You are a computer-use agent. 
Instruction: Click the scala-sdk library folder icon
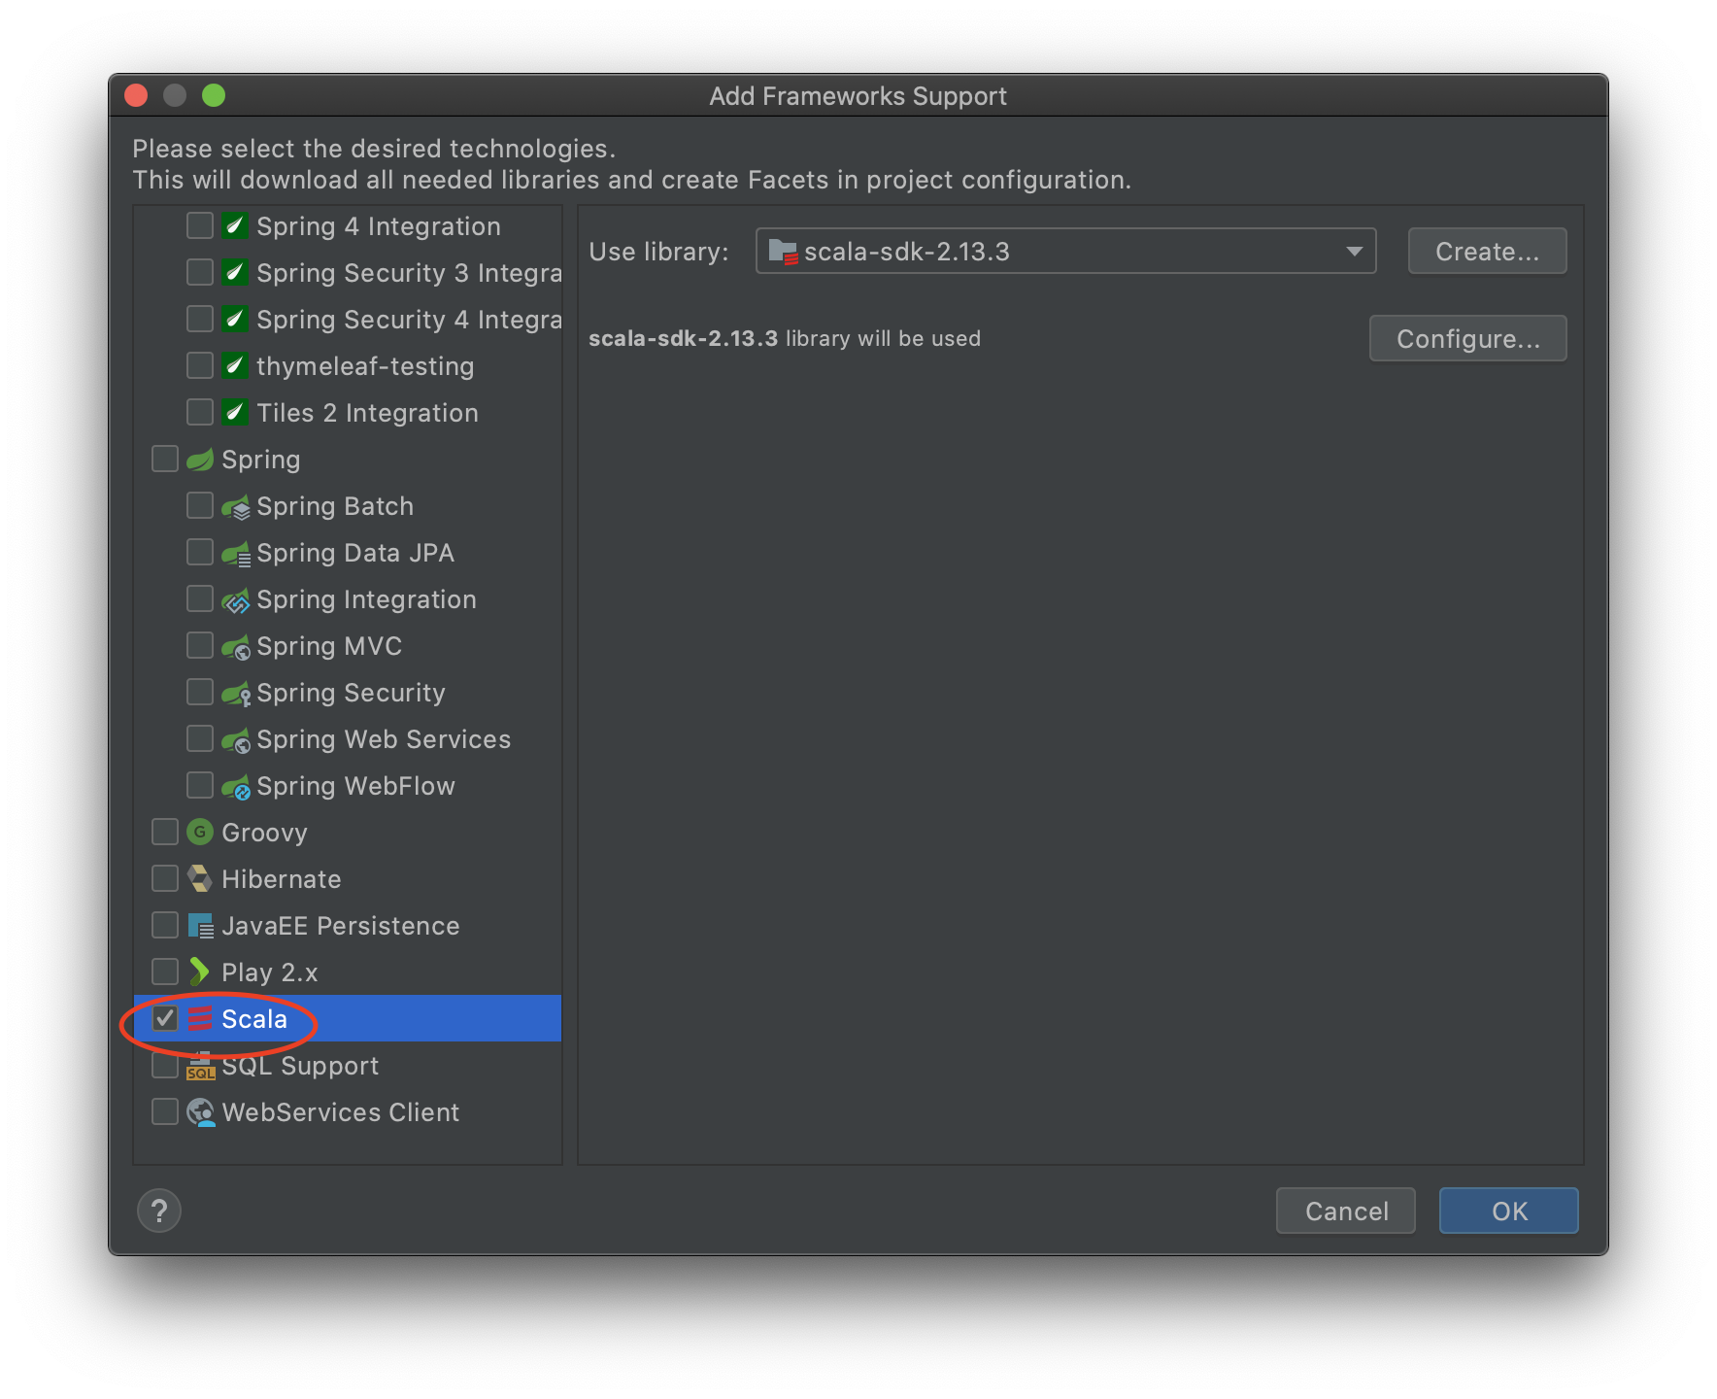click(783, 252)
